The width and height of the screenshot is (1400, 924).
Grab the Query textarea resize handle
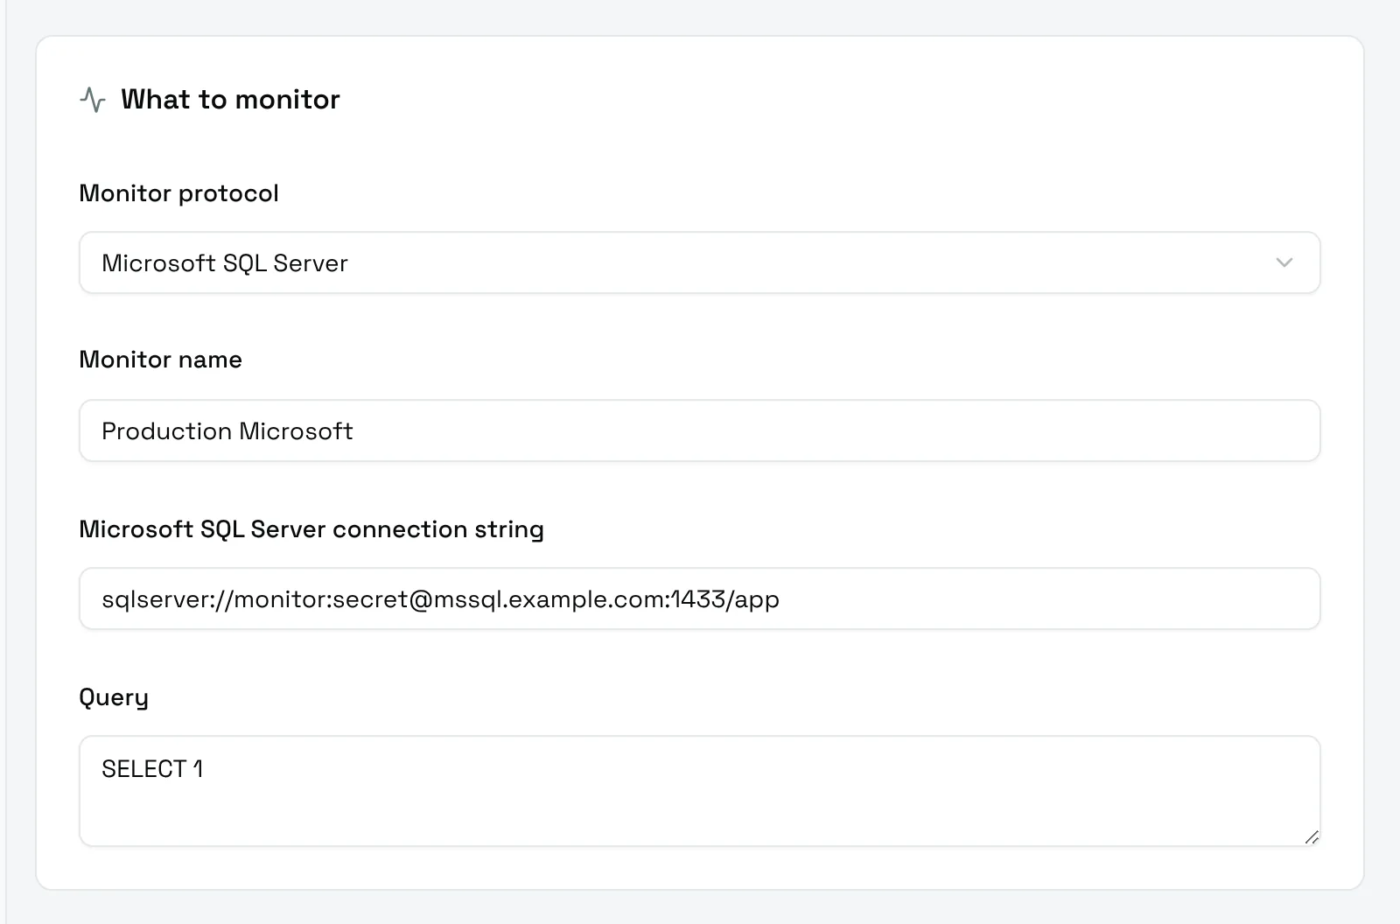(x=1311, y=837)
